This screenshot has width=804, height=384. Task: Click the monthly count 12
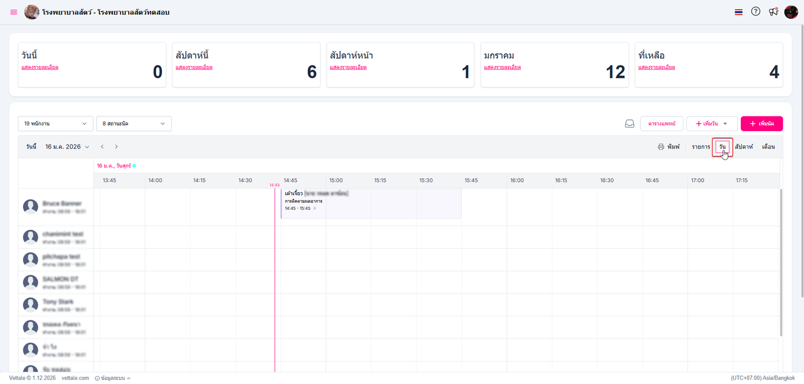[616, 72]
